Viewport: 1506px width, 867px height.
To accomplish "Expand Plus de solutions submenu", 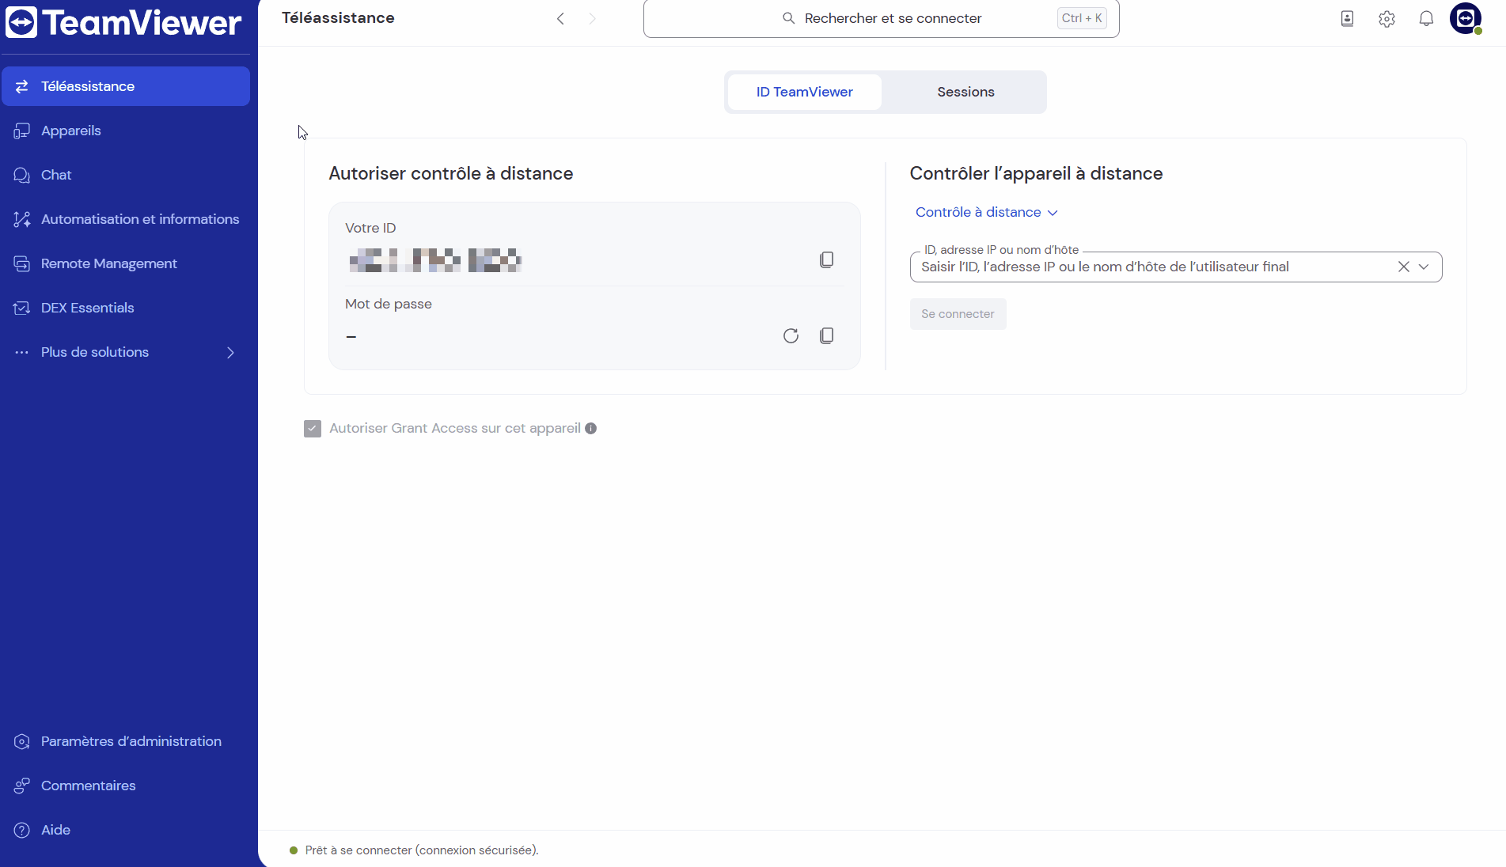I will (230, 352).
